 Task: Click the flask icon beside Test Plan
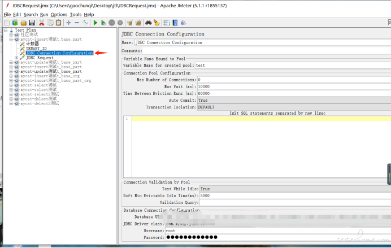[11, 30]
